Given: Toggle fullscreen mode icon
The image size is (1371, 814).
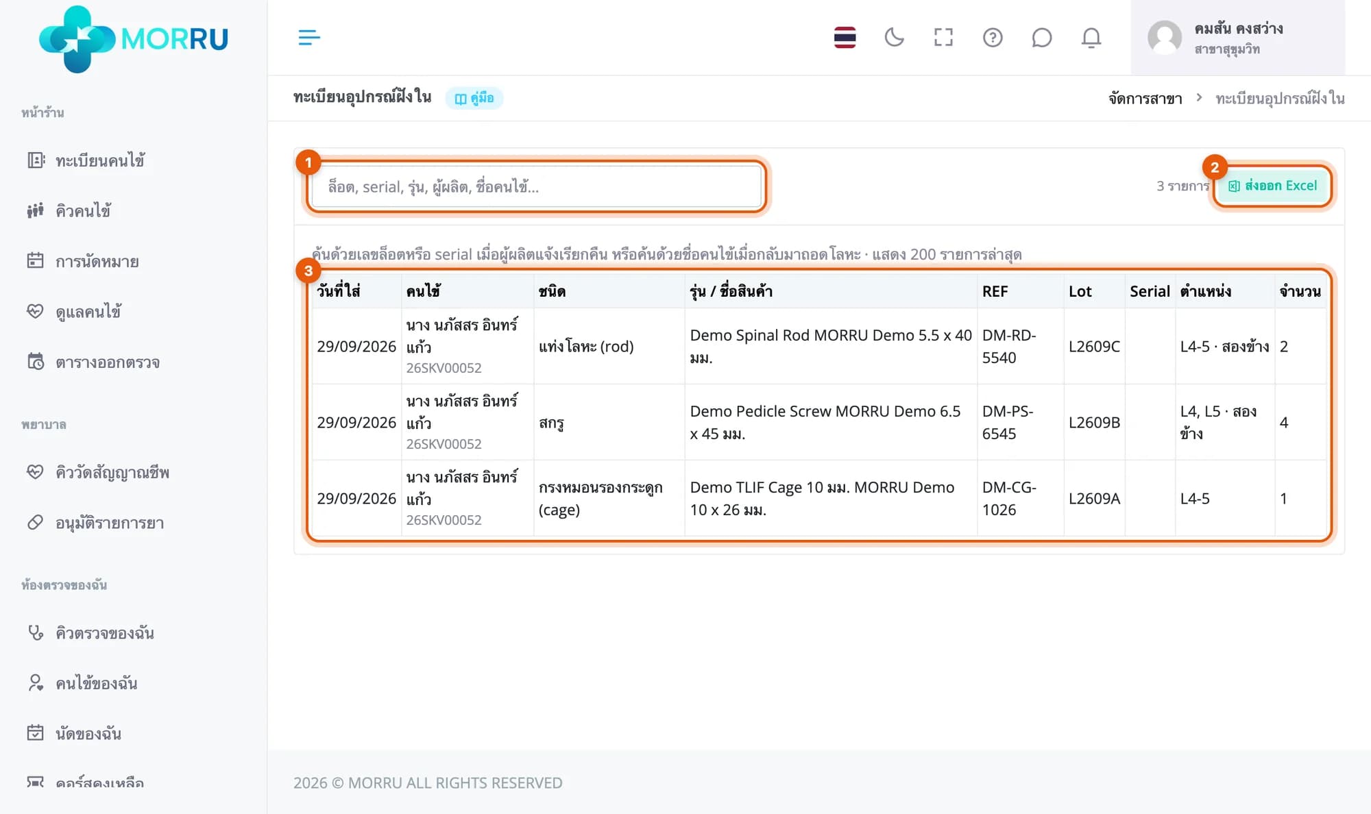Looking at the screenshot, I should [943, 38].
